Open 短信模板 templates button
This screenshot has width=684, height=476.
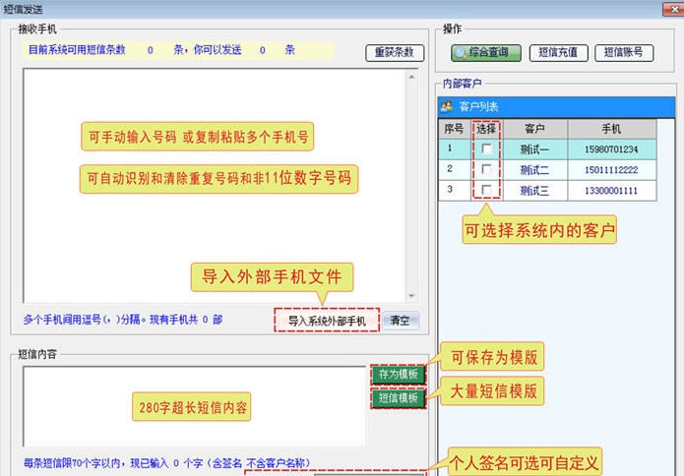[x=399, y=398]
